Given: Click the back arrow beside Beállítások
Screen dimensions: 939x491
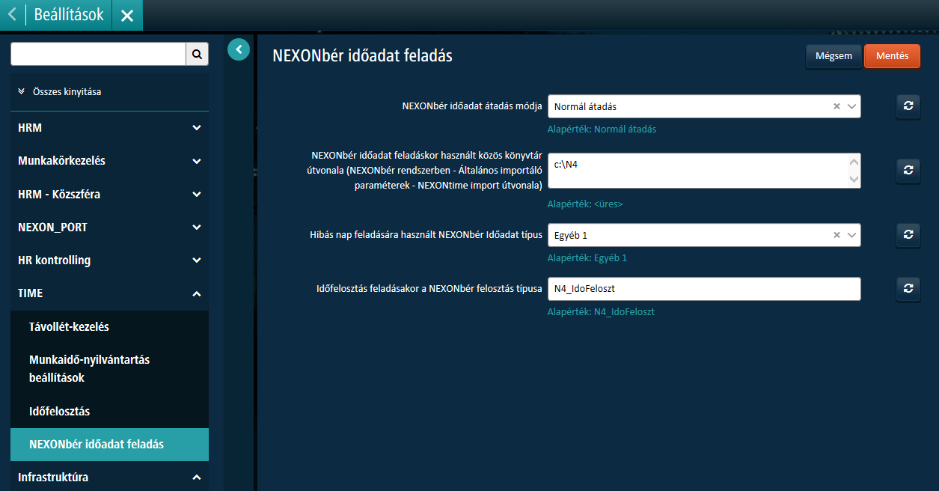Looking at the screenshot, I should point(12,15).
